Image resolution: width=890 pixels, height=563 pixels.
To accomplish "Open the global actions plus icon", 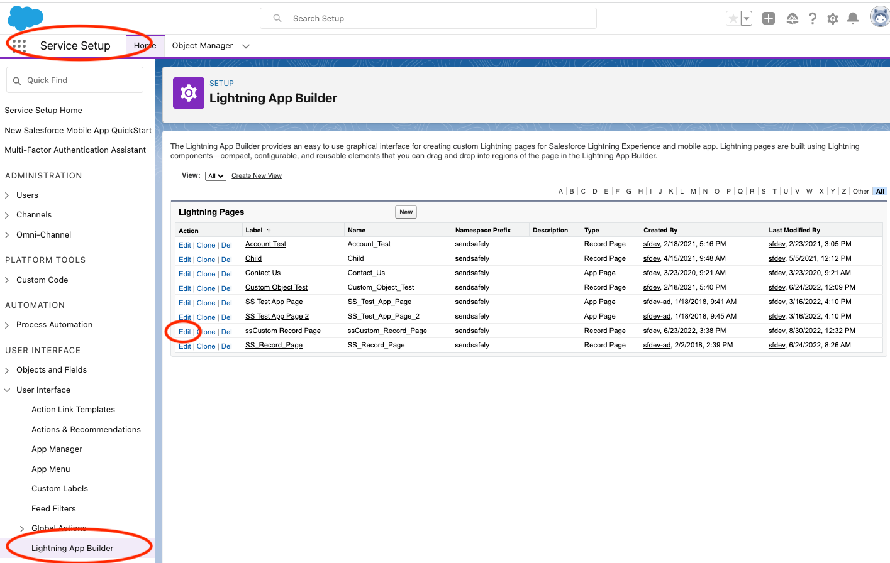I will (x=769, y=19).
